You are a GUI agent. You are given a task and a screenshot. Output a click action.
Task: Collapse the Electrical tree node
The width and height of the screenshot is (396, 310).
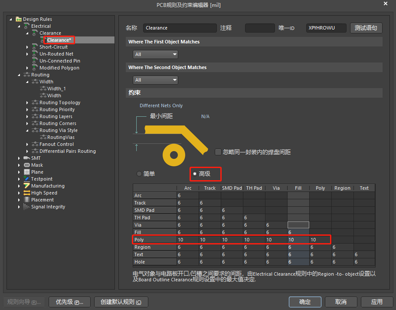pos(19,26)
